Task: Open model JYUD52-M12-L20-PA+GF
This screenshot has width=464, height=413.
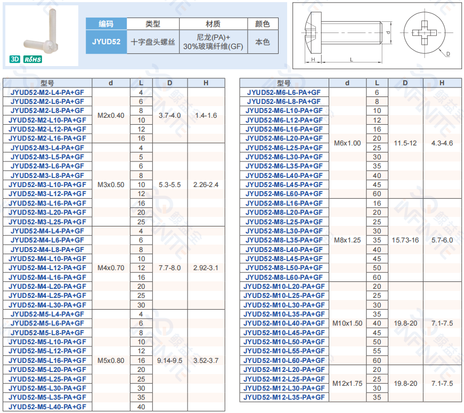Action: click(x=284, y=369)
